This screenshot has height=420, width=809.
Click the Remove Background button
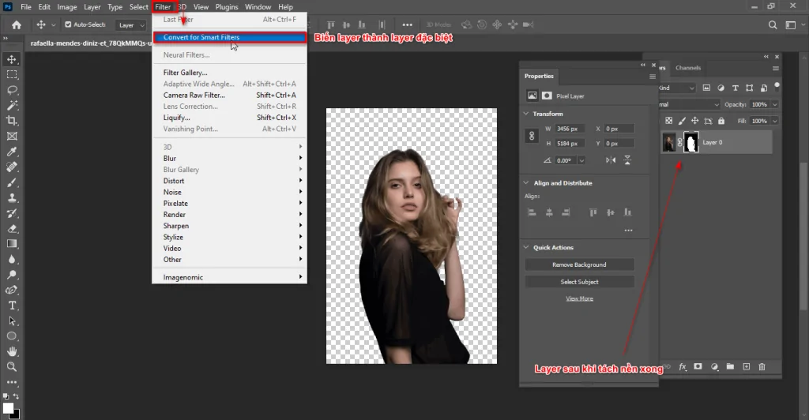579,264
